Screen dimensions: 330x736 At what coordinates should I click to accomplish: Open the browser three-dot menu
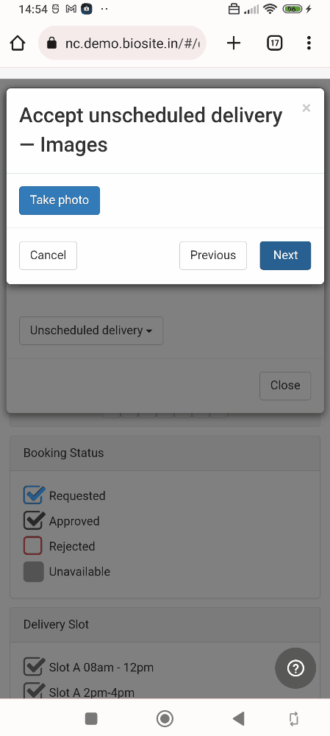tap(309, 43)
